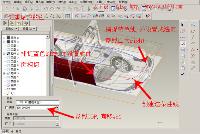
Task: Open the 视图(V) menu
Action: [29, 2]
